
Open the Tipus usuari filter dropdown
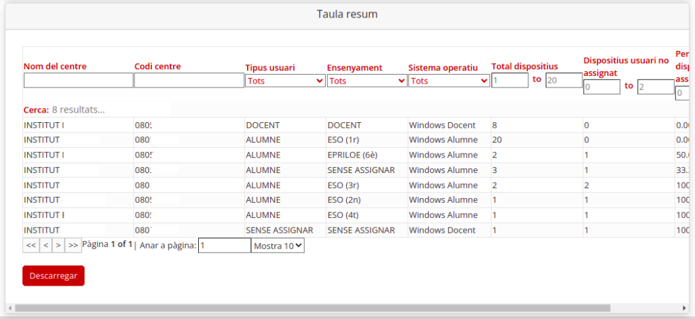click(x=285, y=81)
